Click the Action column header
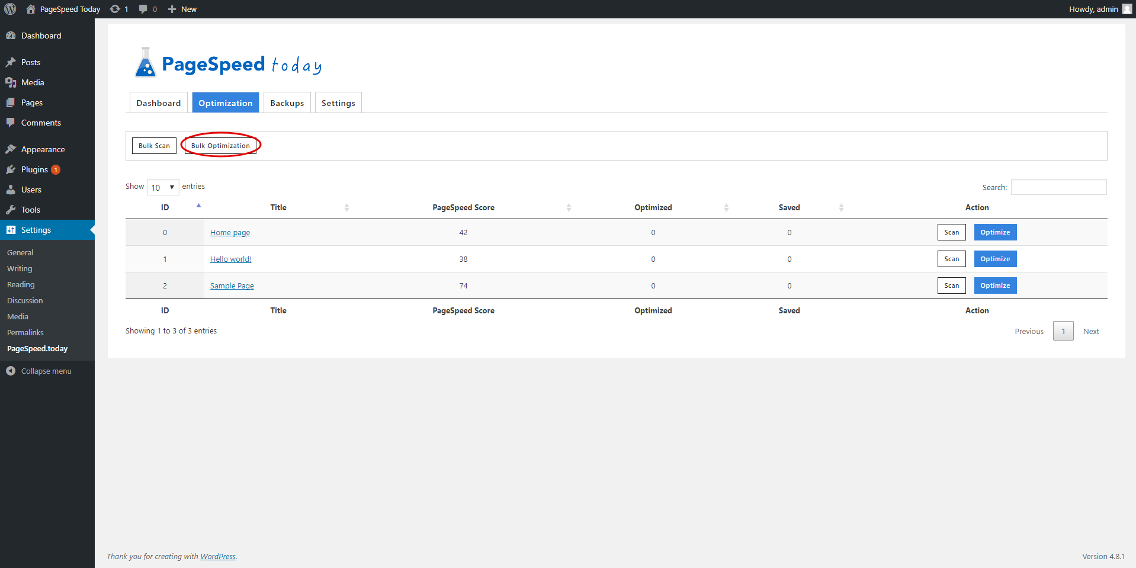Screen dimensions: 1136x568 click(977, 207)
